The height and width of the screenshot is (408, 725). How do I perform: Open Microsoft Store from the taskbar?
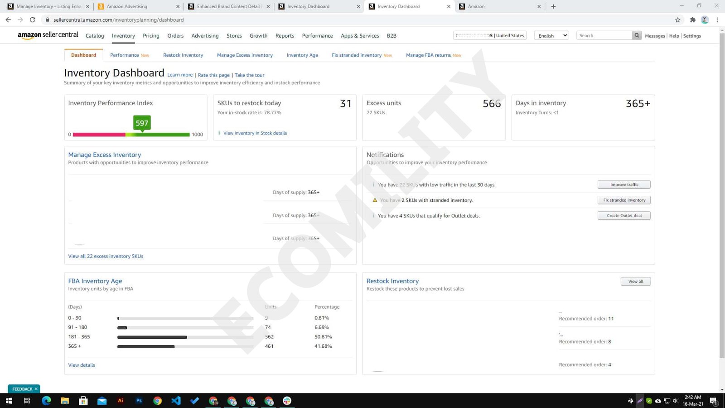(83, 401)
